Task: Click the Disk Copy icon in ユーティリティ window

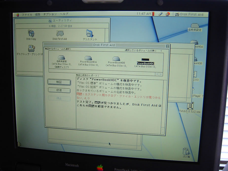Action: point(31,35)
